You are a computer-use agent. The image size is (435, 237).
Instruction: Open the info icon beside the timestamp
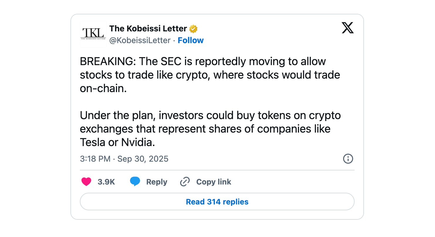pos(348,159)
